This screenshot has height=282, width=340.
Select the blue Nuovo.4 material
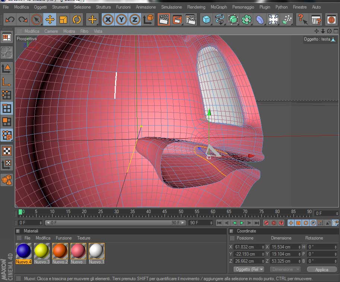23,251
